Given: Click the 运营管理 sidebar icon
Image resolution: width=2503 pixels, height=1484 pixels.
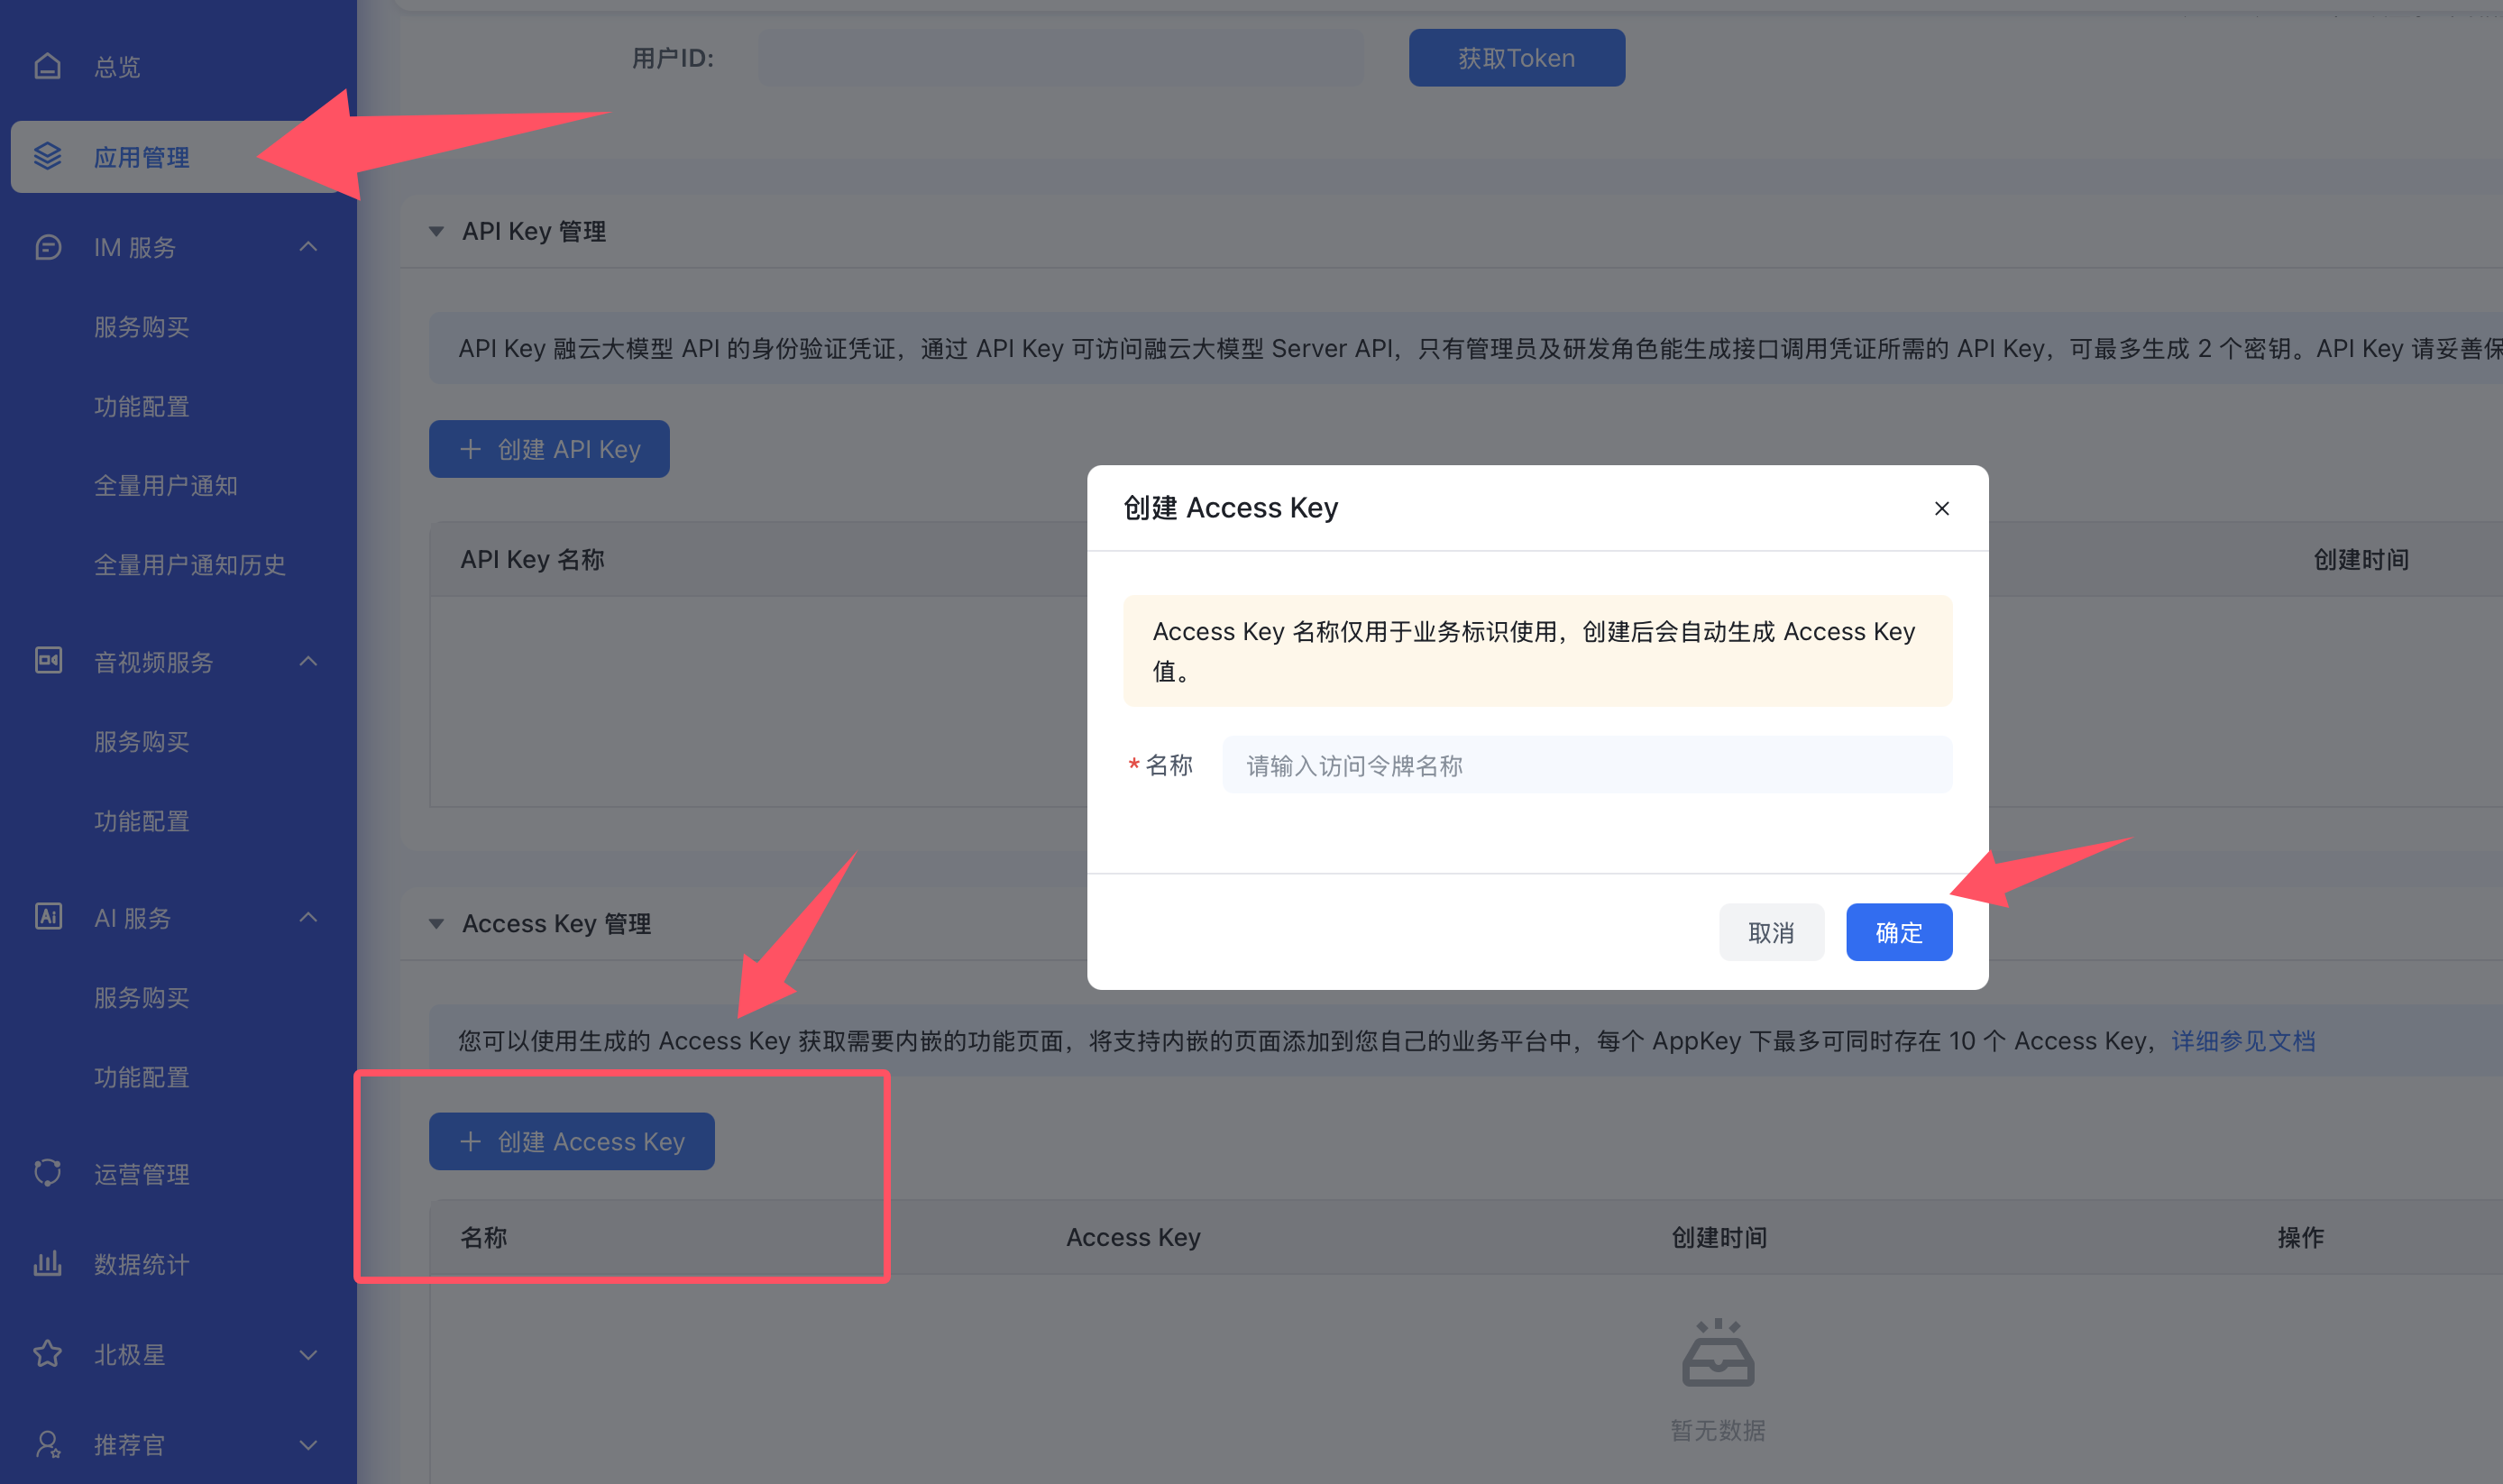Looking at the screenshot, I should [47, 1173].
